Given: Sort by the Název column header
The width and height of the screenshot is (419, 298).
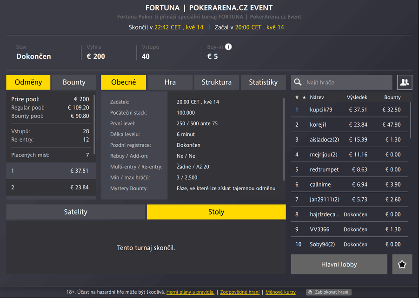Looking at the screenshot, I should tap(317, 97).
